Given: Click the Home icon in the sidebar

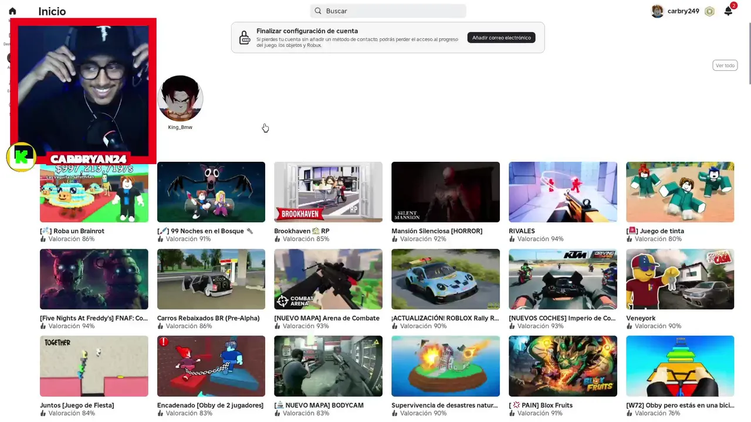Looking at the screenshot, I should [12, 11].
